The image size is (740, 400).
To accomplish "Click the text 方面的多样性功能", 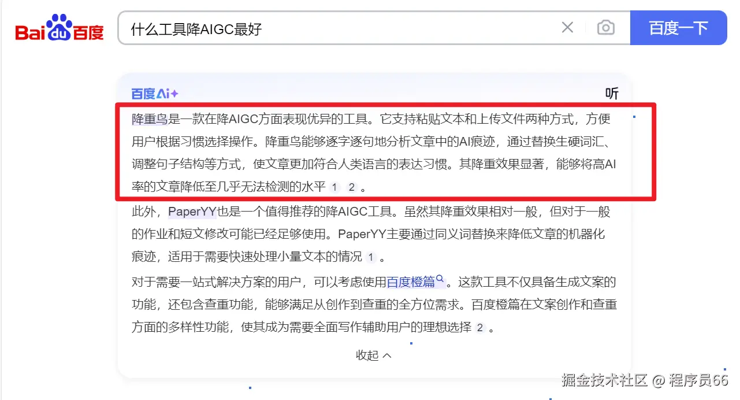I will click(x=180, y=327).
